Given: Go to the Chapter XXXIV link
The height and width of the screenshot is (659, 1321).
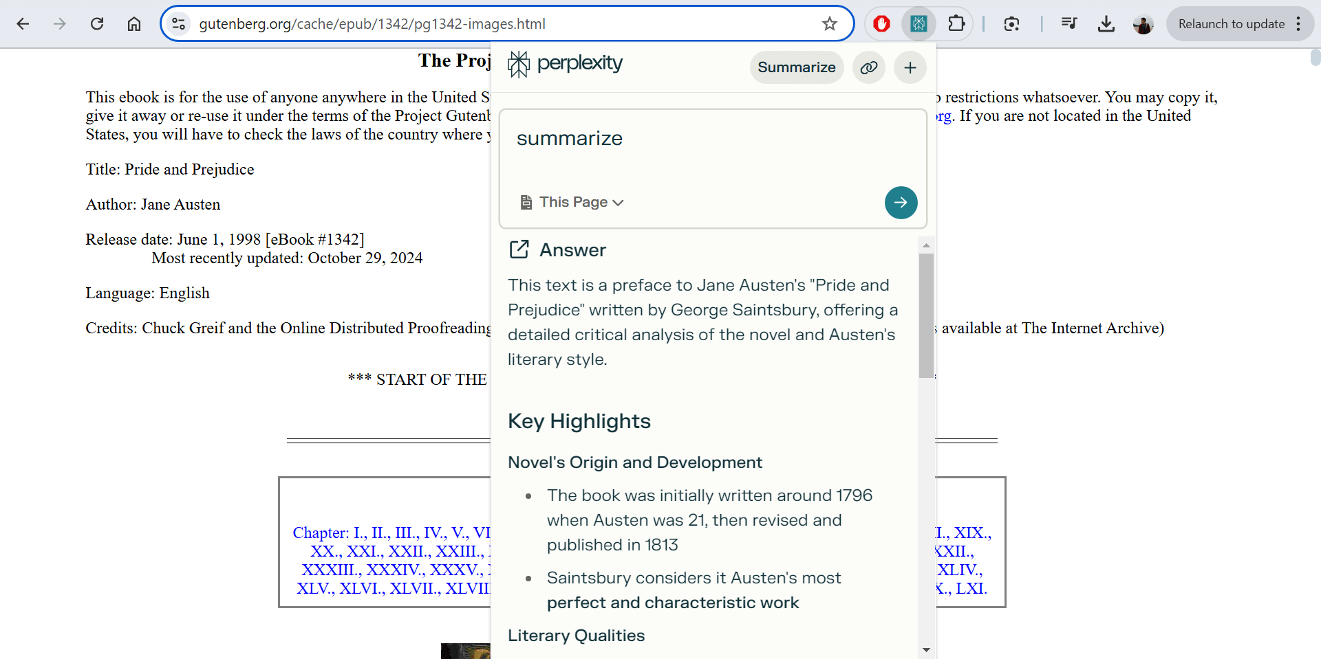Looking at the screenshot, I should (394, 570).
